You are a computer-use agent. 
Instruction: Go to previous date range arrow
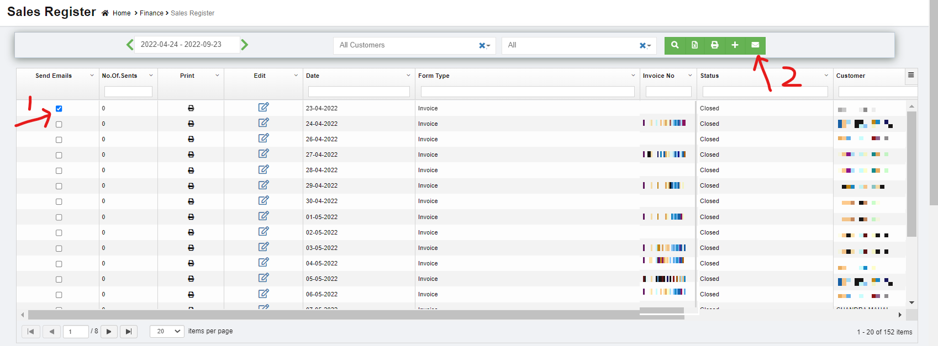point(130,45)
